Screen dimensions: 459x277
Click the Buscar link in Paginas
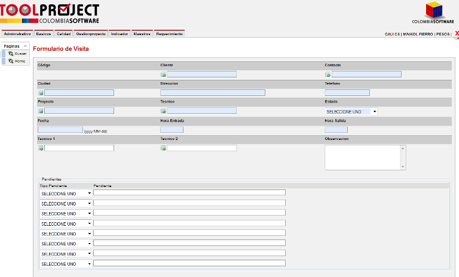coord(20,54)
